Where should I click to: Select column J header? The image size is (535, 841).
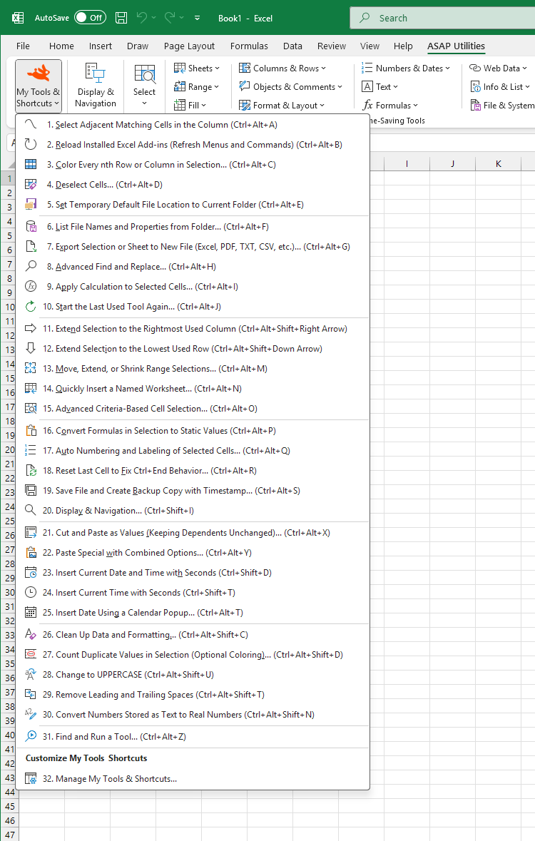[452, 163]
